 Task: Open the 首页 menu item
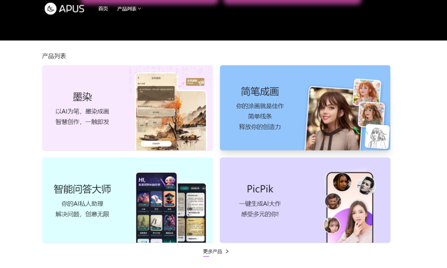[103, 9]
